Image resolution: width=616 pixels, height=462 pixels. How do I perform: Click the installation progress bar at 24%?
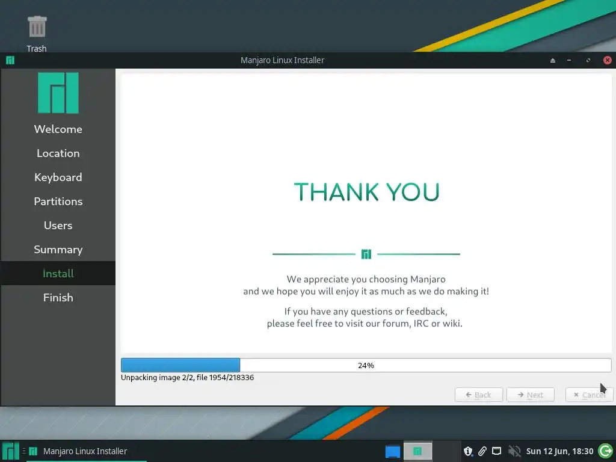click(x=366, y=365)
